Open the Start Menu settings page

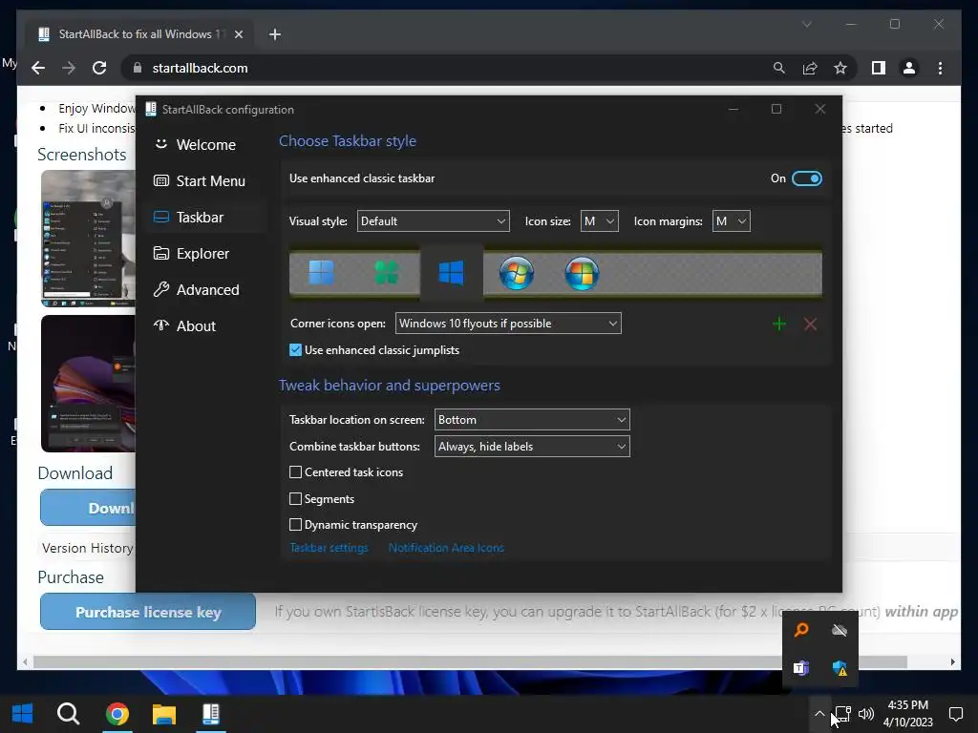[x=204, y=180]
